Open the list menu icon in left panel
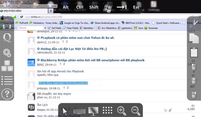The height and width of the screenshot is (117, 201). 7,80
